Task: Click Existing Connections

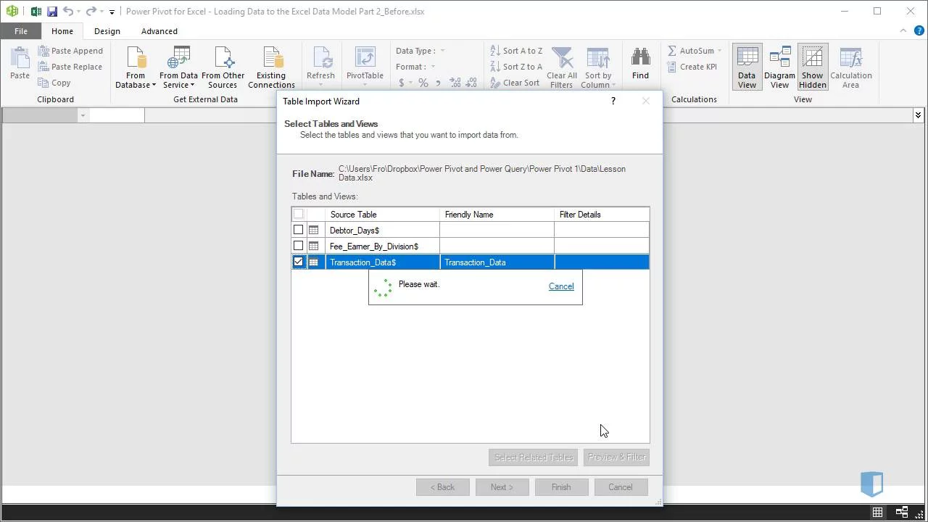Action: (x=271, y=67)
